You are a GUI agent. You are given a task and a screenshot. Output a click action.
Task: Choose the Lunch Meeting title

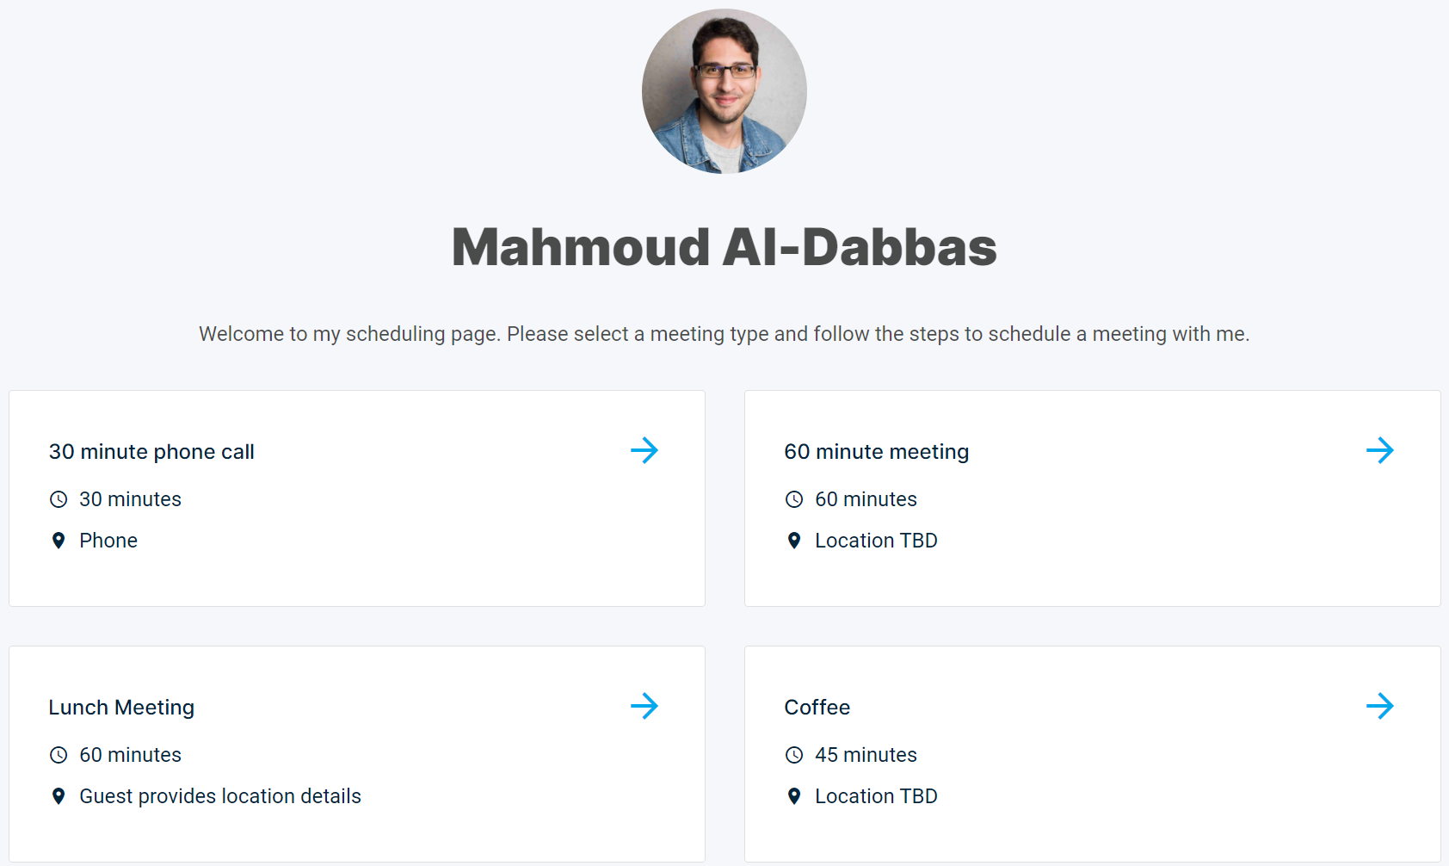[x=121, y=708]
